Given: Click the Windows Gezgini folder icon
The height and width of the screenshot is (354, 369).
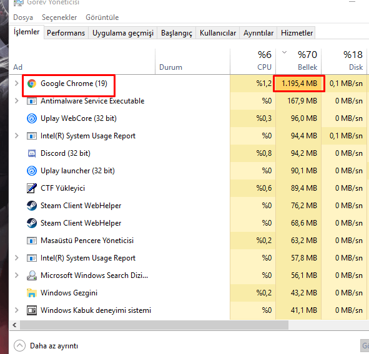Looking at the screenshot, I should click(32, 293).
